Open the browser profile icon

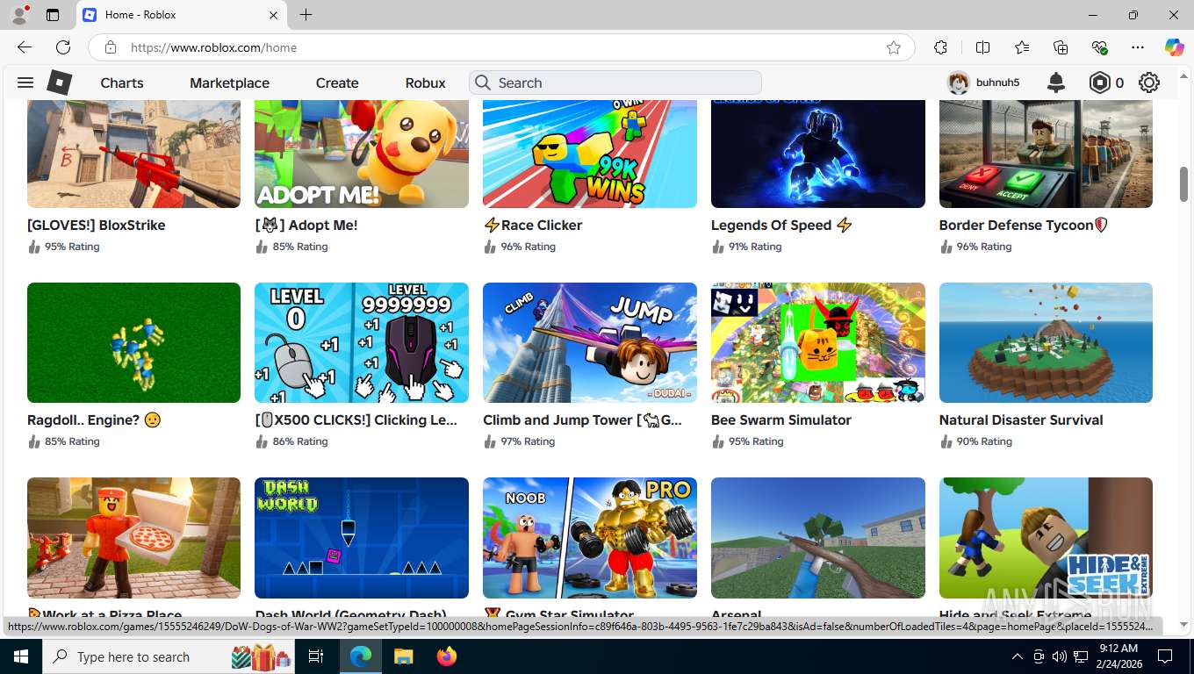pyautogui.click(x=19, y=14)
